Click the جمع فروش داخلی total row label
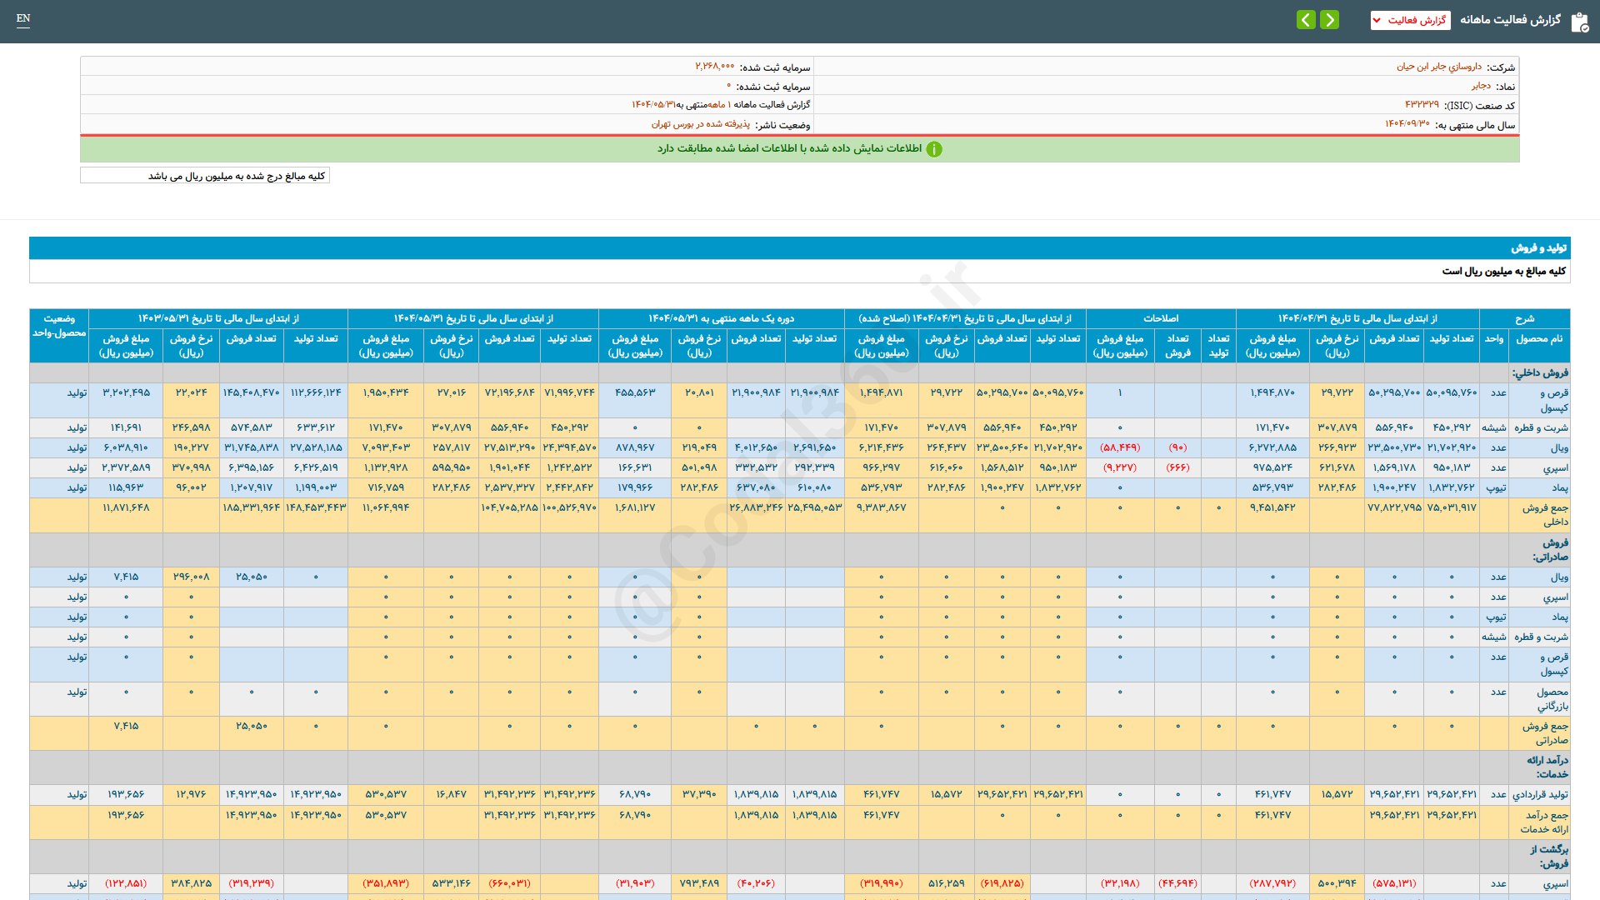This screenshot has height=900, width=1600. point(1545,515)
